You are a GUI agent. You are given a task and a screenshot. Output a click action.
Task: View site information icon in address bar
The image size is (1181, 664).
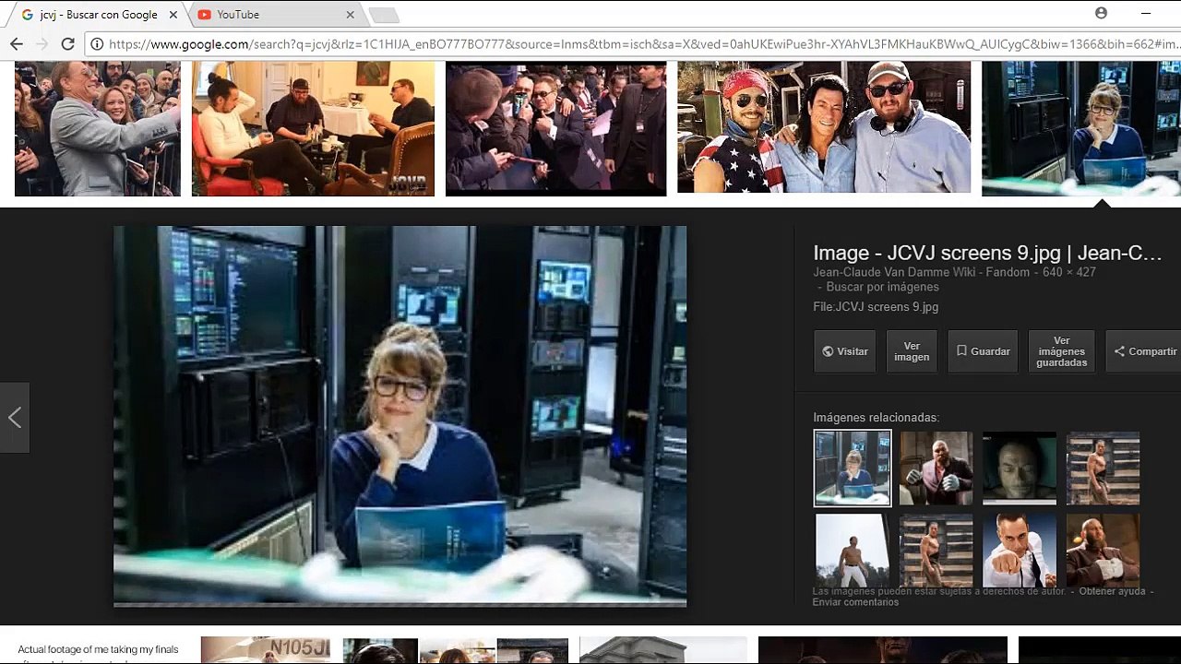point(97,44)
